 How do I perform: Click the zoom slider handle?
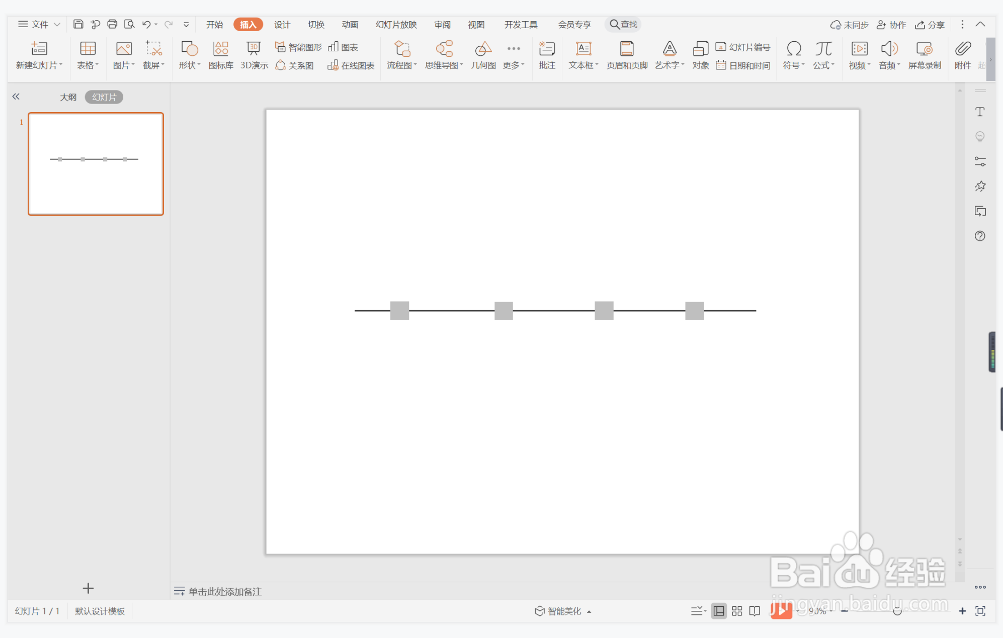(x=897, y=611)
